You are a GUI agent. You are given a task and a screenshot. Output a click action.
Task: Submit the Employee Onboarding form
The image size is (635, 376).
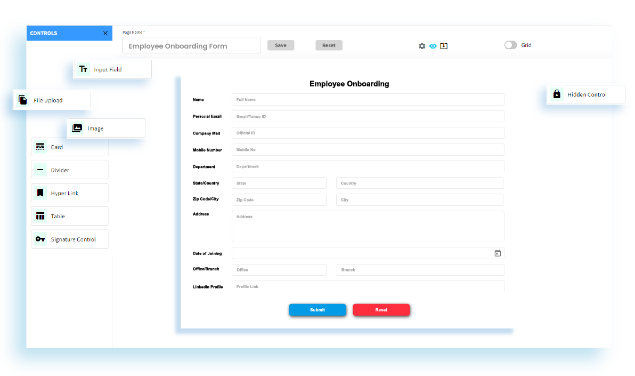318,310
